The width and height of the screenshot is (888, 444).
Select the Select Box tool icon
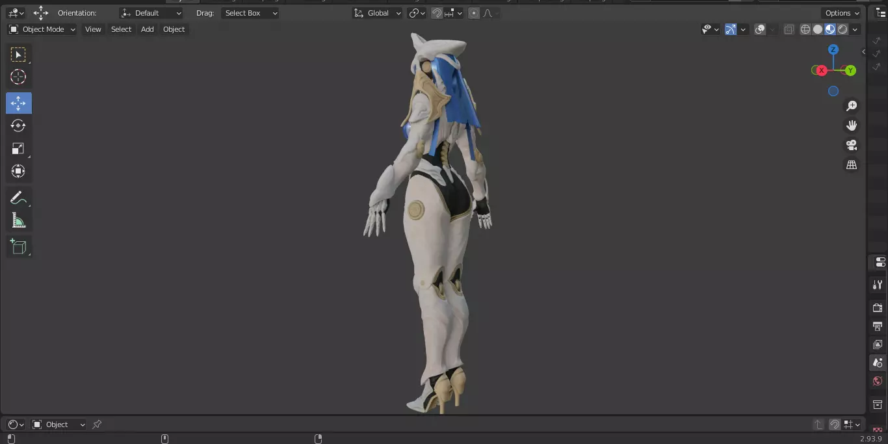[x=18, y=55]
